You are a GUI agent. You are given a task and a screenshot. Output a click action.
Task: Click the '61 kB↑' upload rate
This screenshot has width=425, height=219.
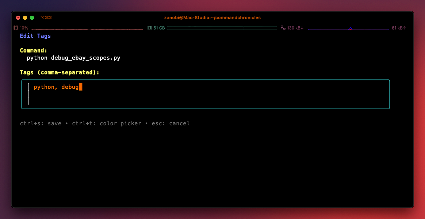coord(399,28)
